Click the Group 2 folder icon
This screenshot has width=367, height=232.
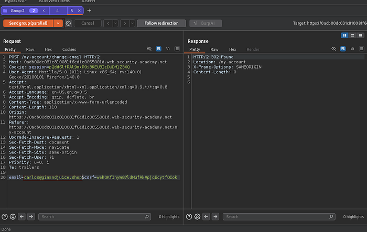[5, 11]
